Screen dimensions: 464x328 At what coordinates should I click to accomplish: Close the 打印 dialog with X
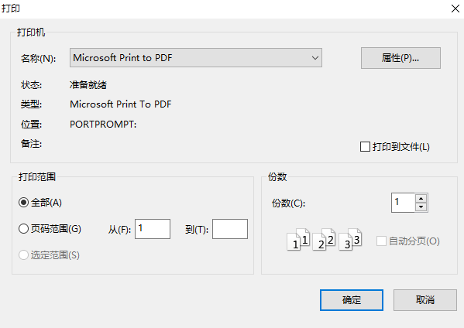(455, 9)
